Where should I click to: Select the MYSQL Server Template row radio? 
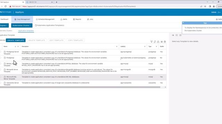0,64
